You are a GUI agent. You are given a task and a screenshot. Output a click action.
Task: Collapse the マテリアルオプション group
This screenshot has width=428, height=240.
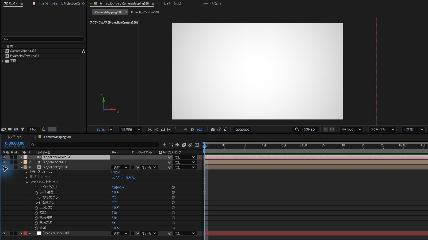27,183
